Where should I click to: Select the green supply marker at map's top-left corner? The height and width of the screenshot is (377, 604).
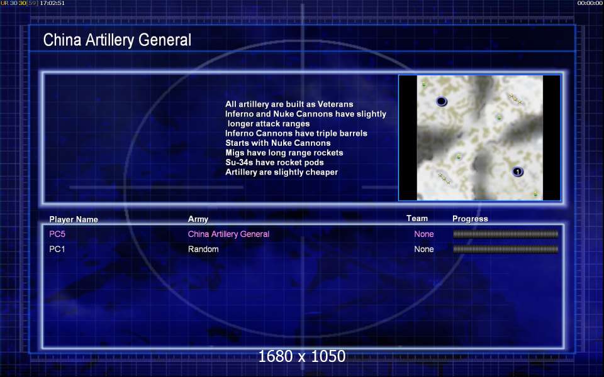424,84
